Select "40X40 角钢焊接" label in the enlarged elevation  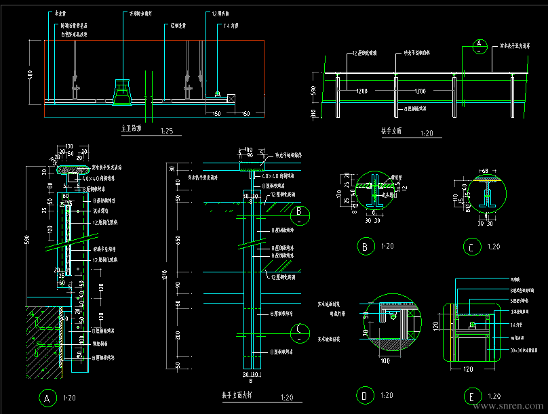click(278, 177)
